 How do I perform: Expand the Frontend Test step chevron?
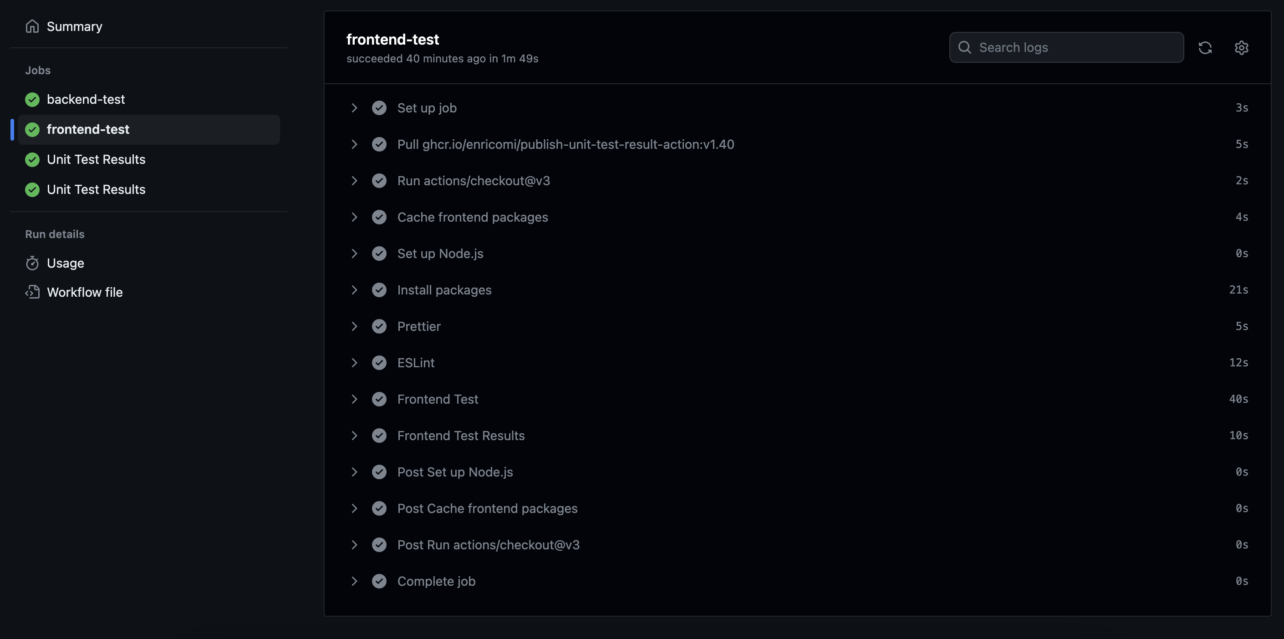click(x=354, y=399)
